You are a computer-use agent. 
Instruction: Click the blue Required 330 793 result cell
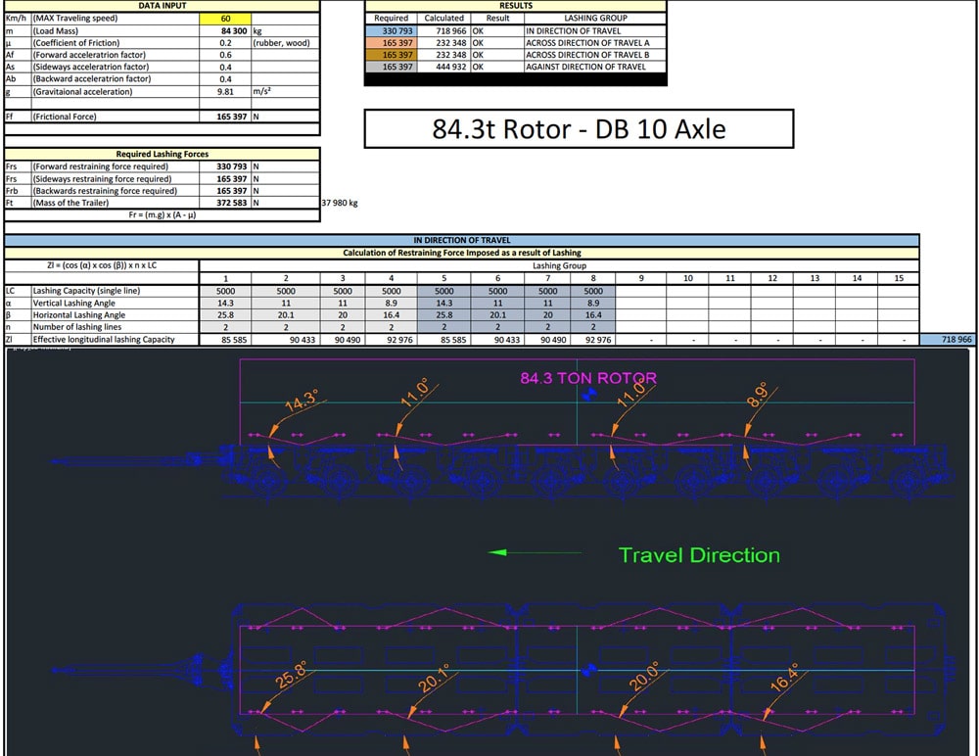pos(391,30)
